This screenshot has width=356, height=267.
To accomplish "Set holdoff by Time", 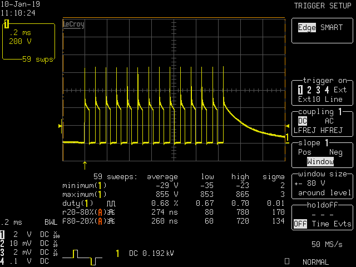I will [x=320, y=224].
